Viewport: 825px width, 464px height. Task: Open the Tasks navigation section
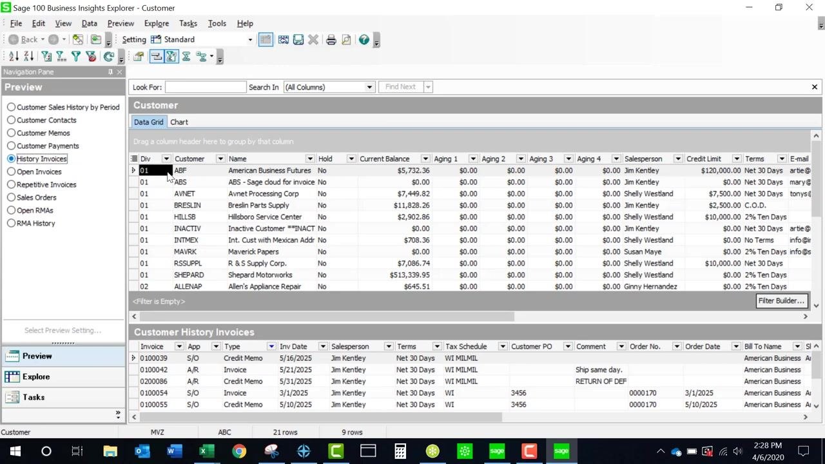[x=63, y=397]
